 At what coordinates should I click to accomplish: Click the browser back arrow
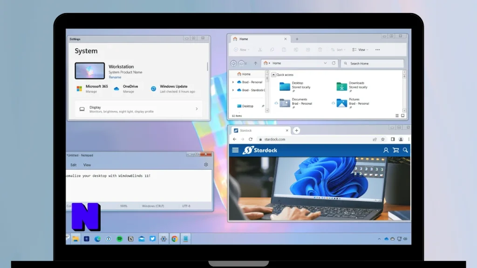coord(235,139)
